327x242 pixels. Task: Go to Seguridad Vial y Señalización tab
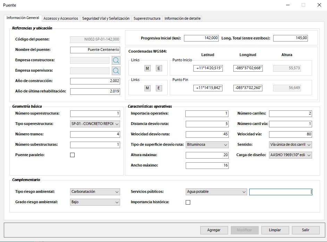pyautogui.click(x=106, y=18)
